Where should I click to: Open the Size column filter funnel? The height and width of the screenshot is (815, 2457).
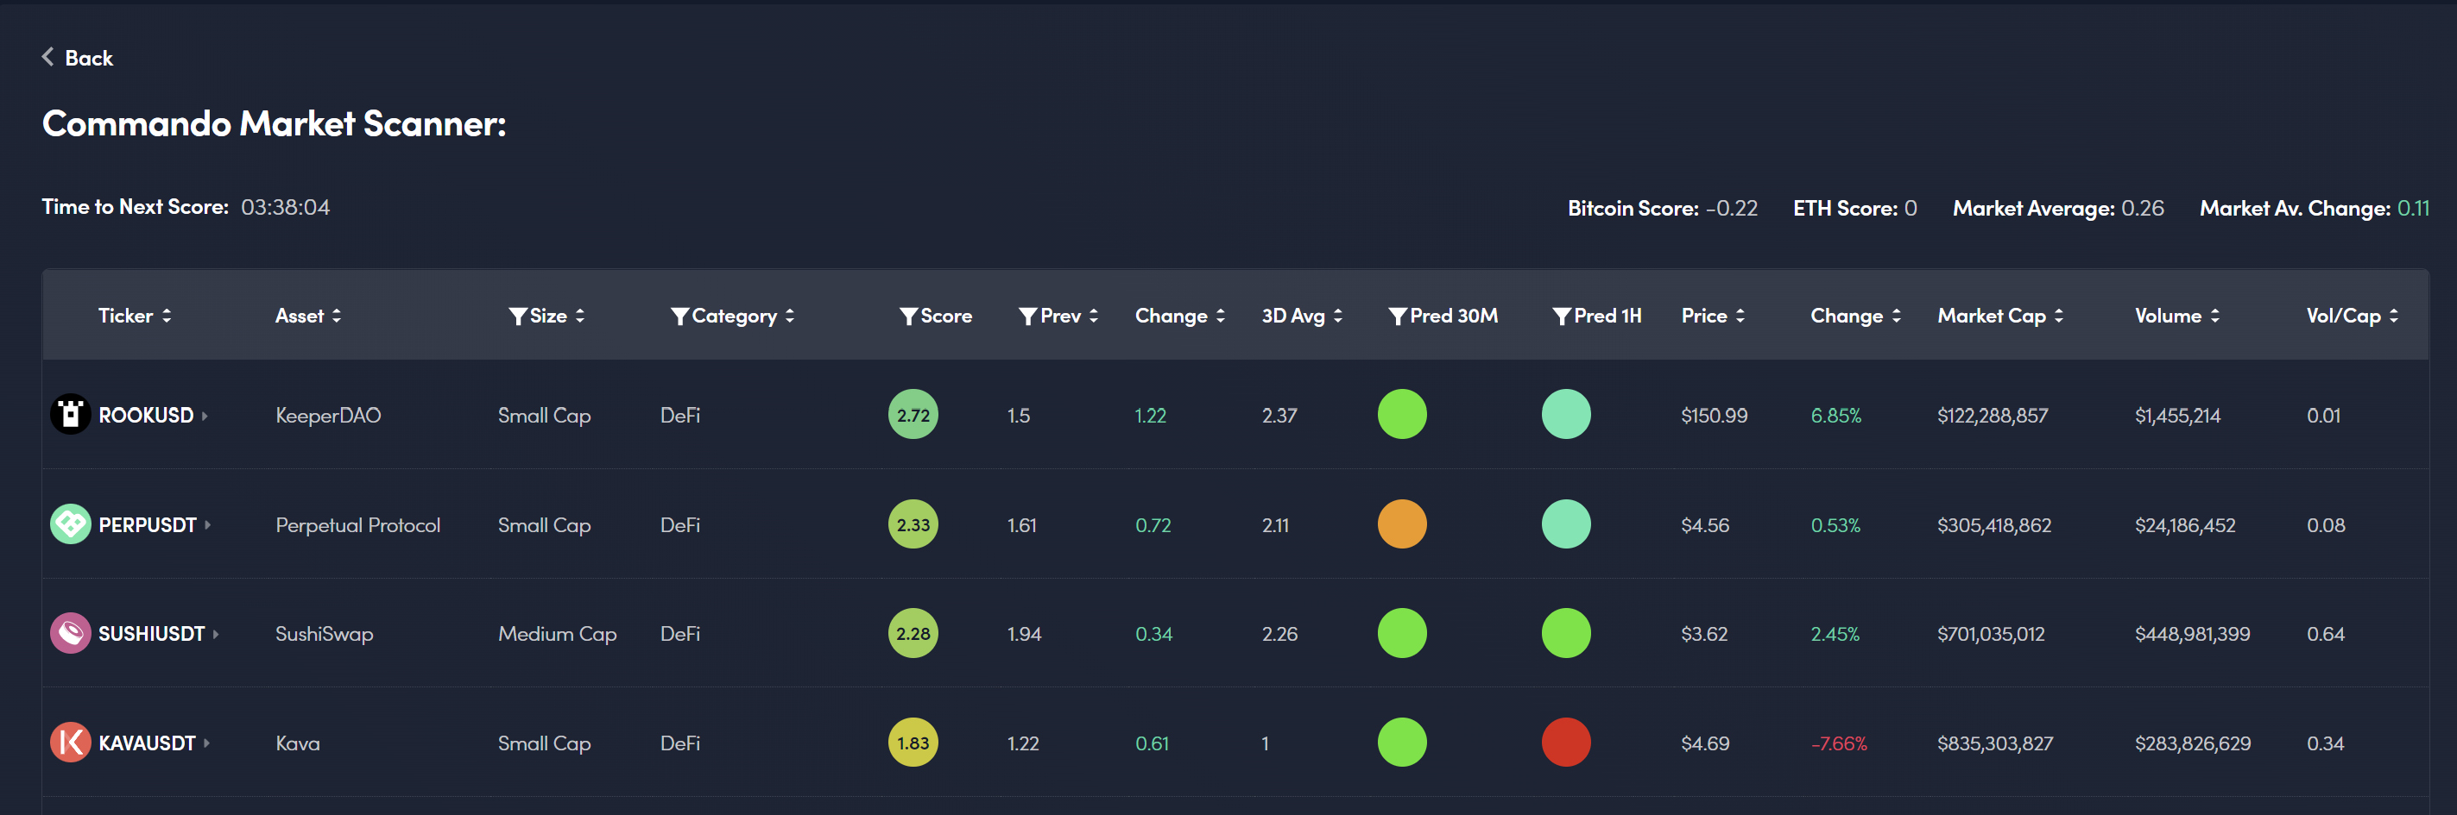(x=517, y=317)
